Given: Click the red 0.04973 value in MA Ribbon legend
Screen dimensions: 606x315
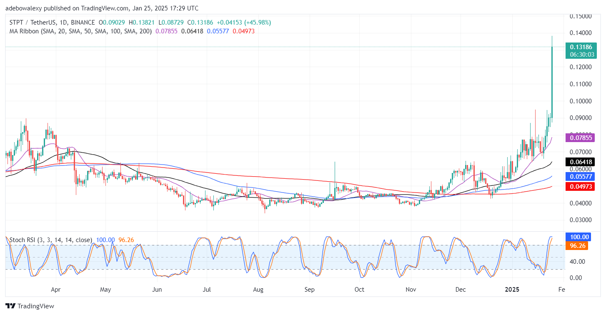Looking at the screenshot, I should 243,31.
